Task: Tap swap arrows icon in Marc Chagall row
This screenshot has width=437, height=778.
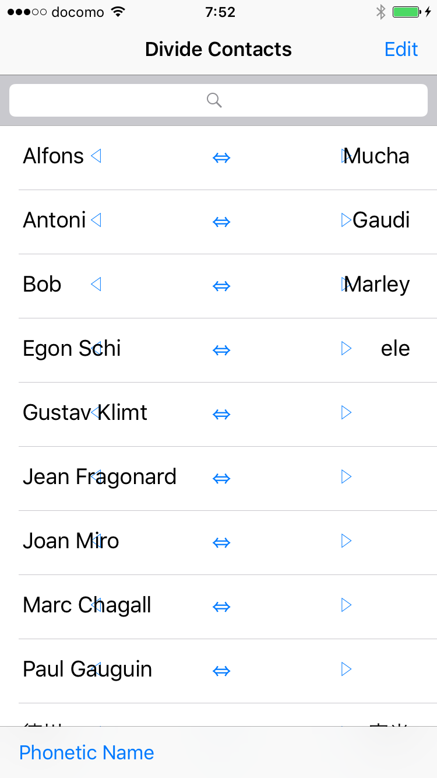Action: tap(221, 606)
